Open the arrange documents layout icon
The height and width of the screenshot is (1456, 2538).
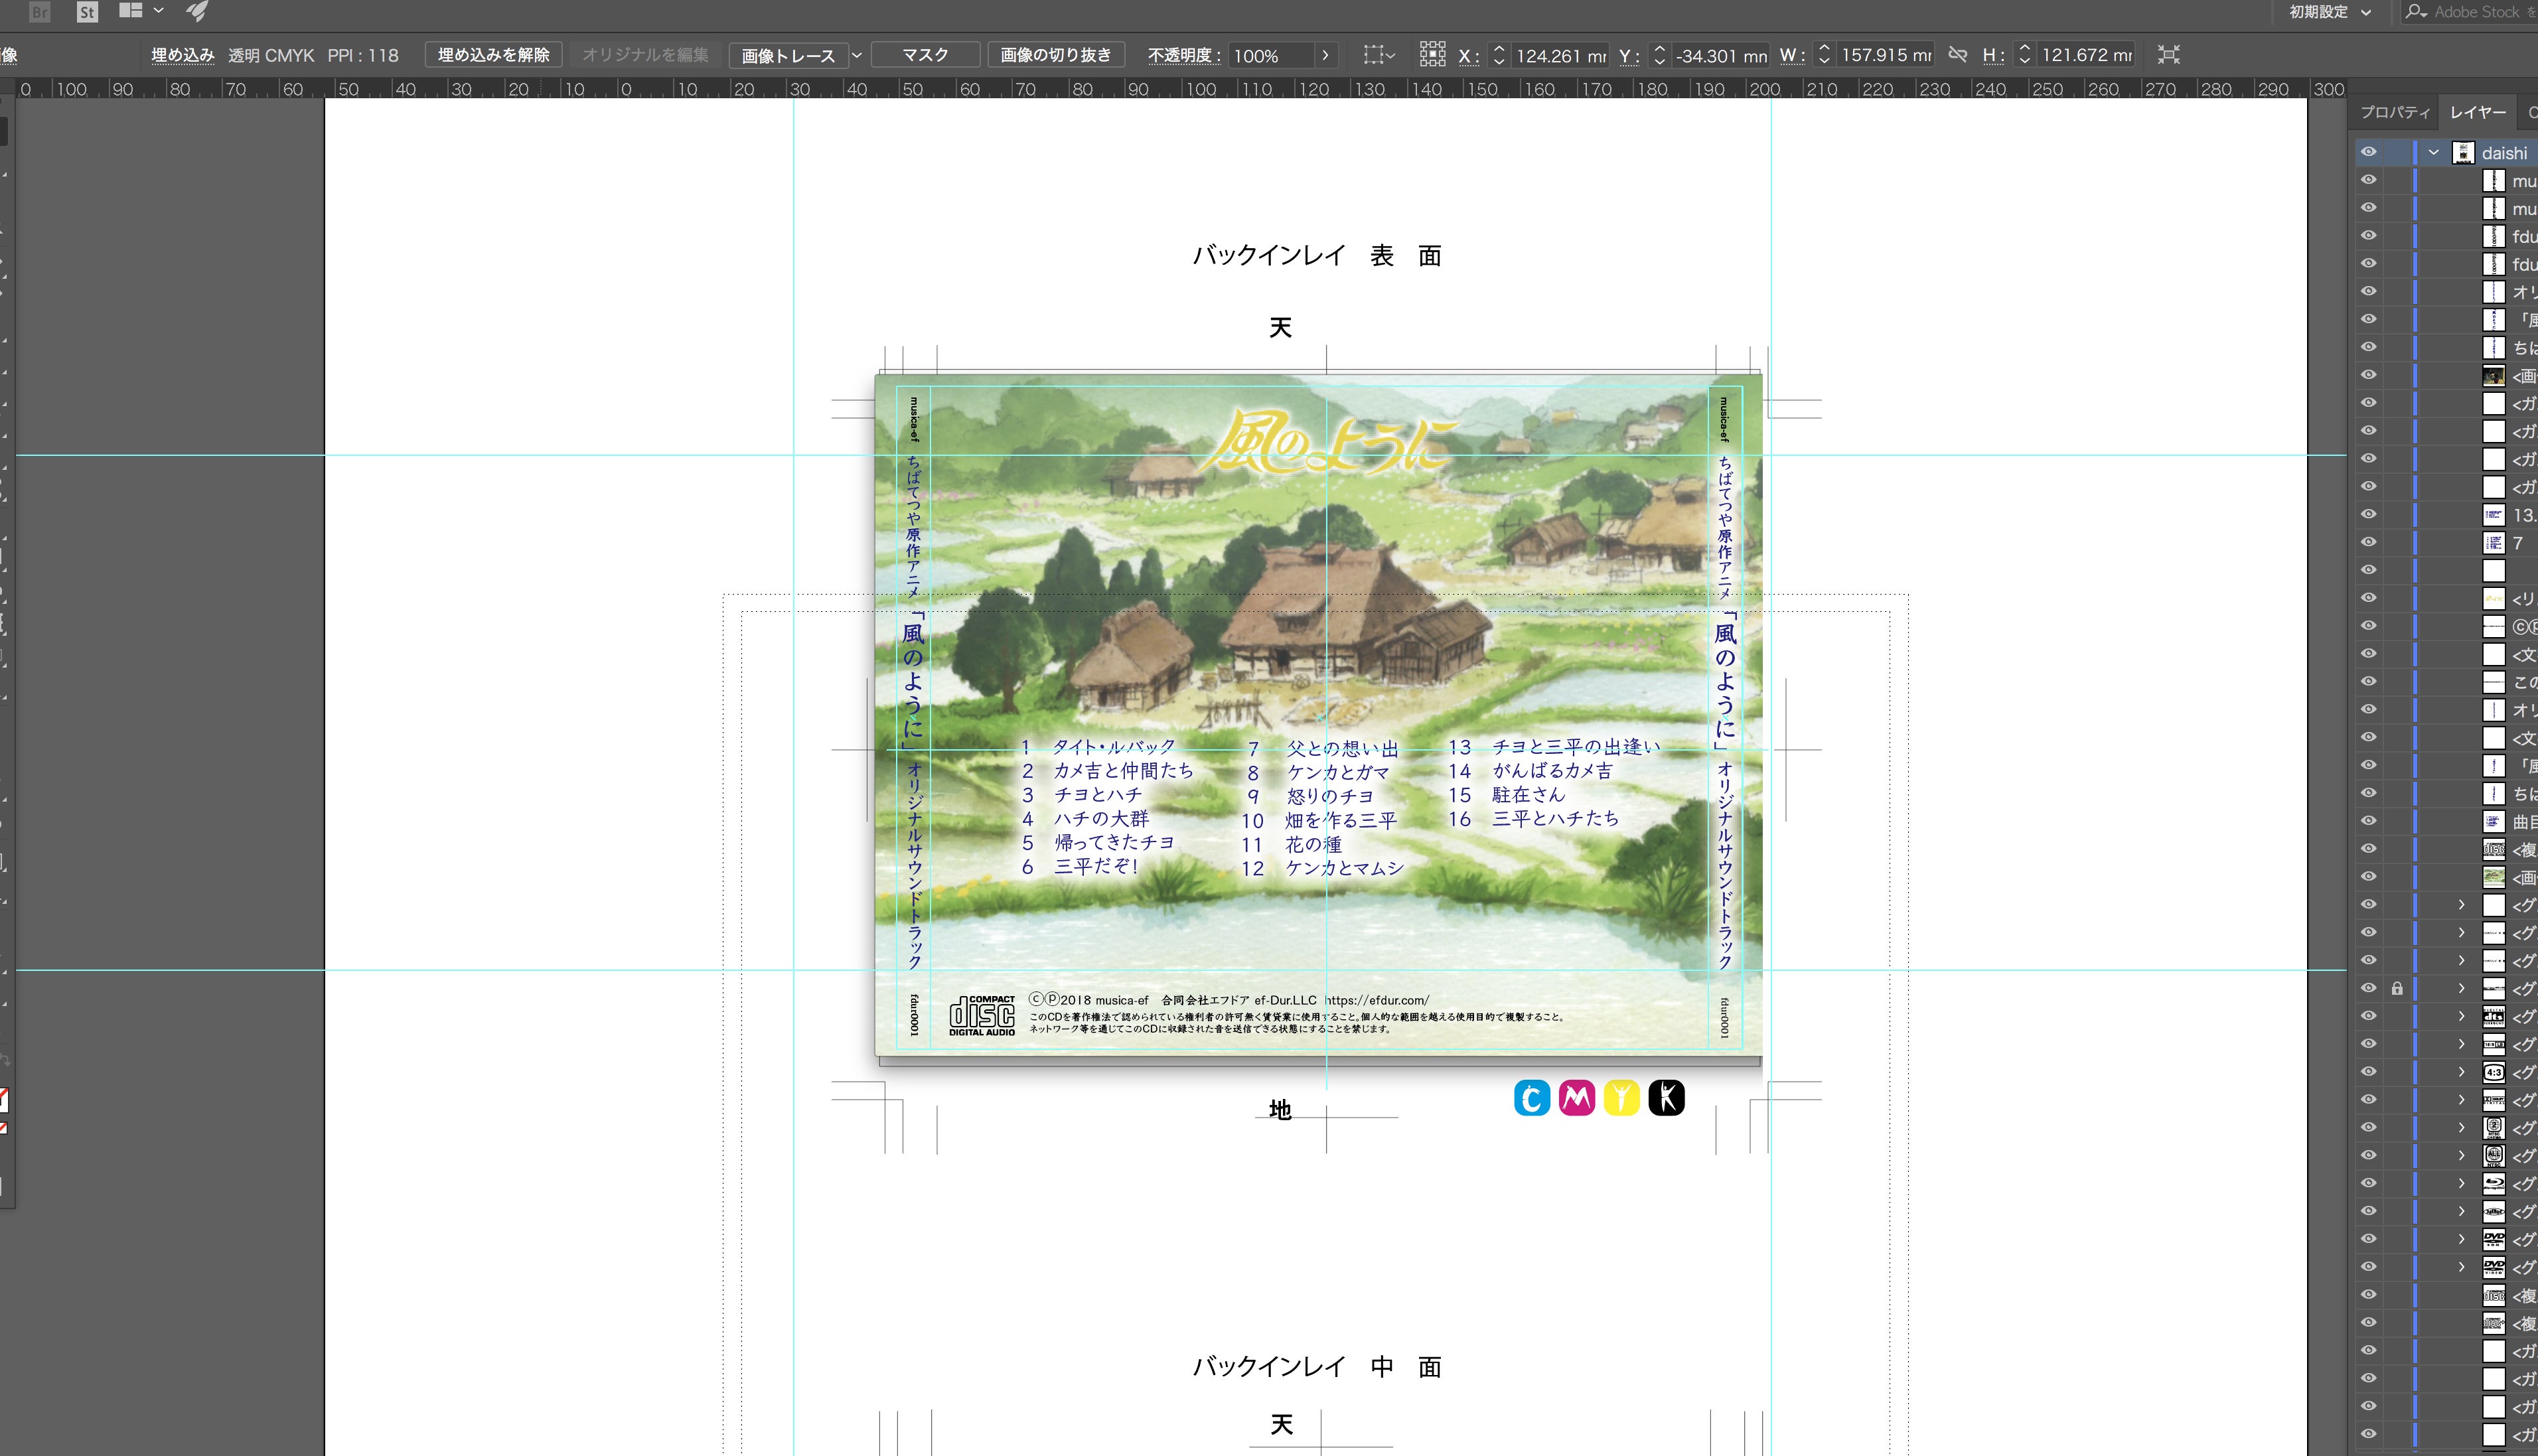131,11
